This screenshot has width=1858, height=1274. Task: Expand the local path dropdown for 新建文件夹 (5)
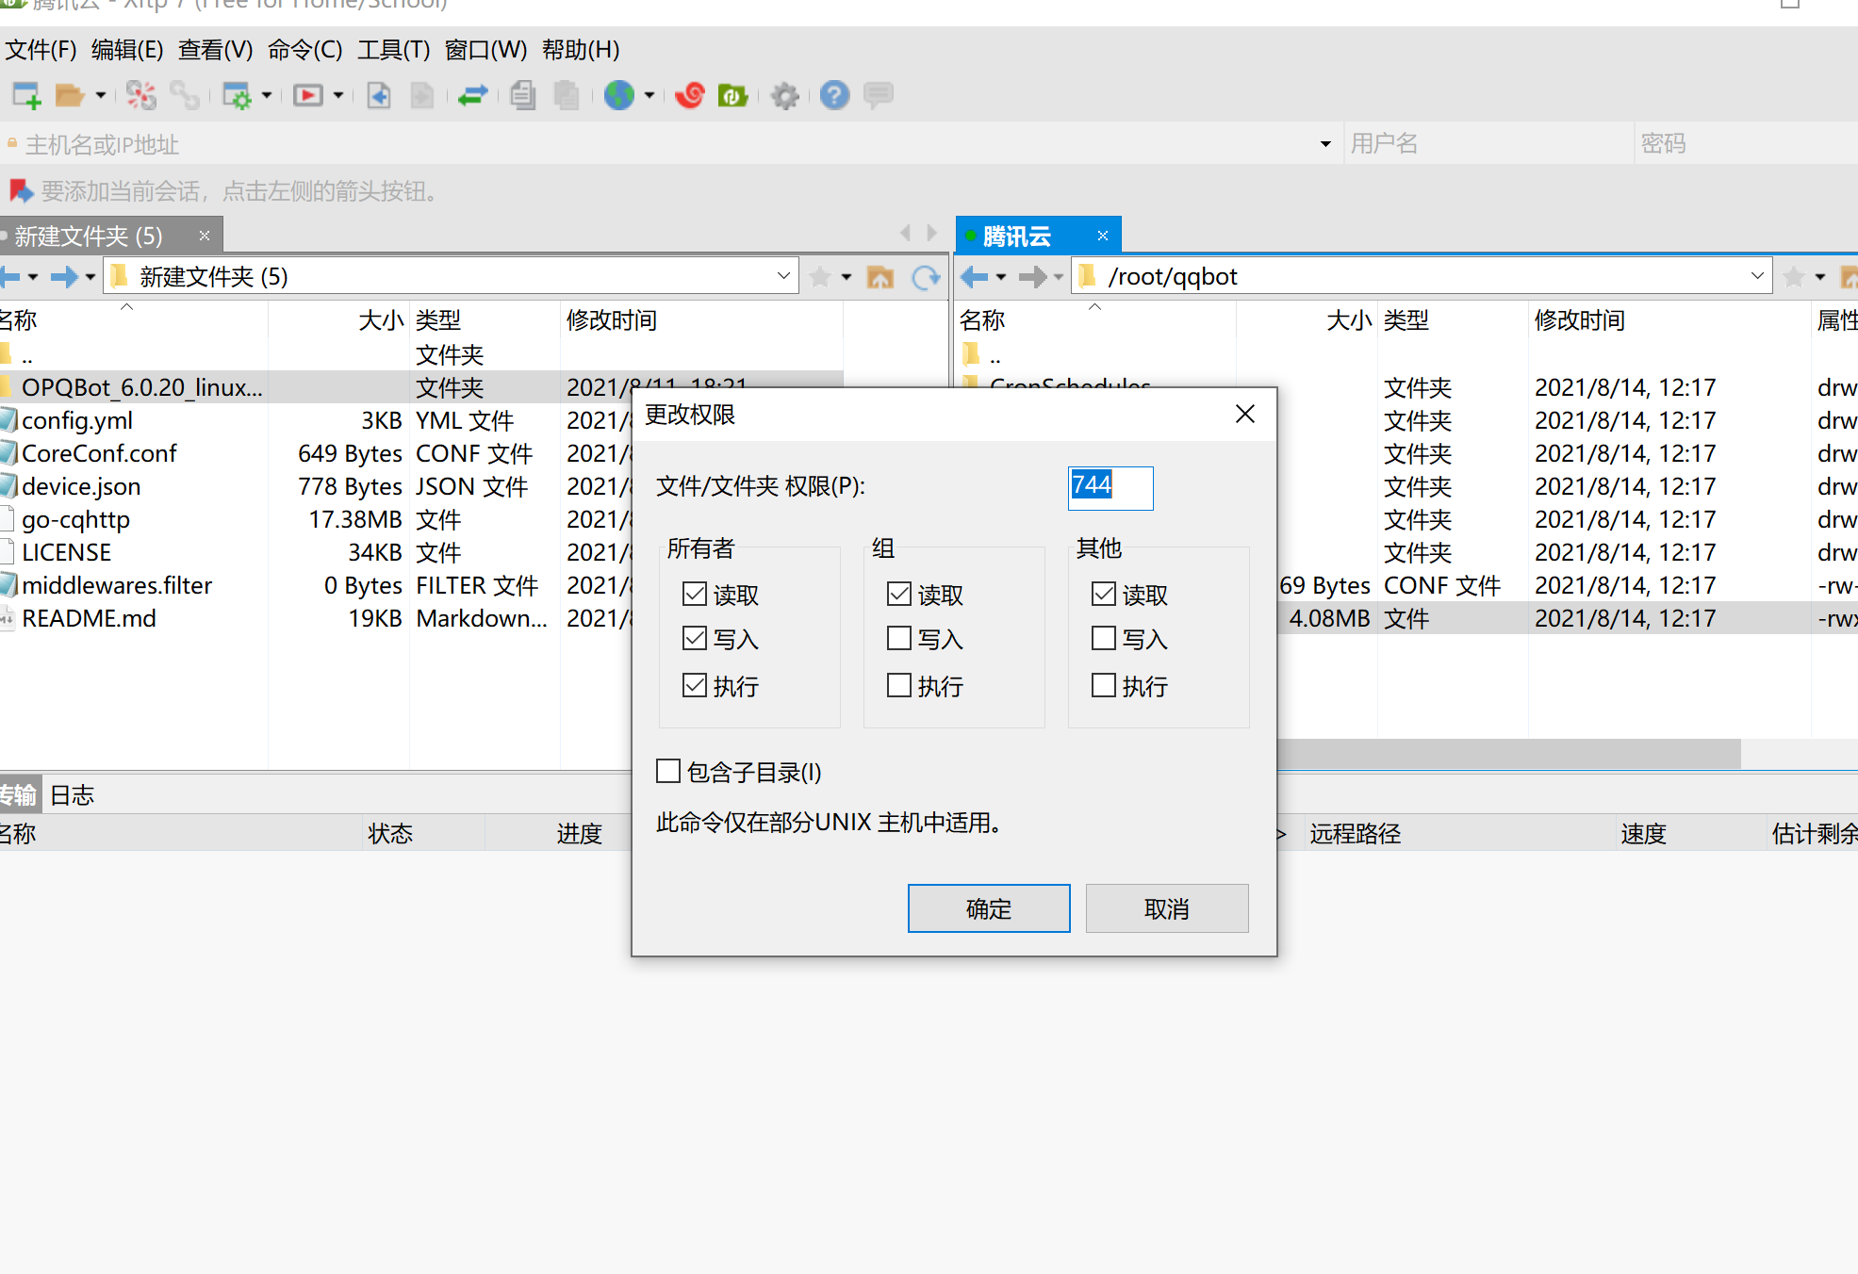pyautogui.click(x=782, y=275)
